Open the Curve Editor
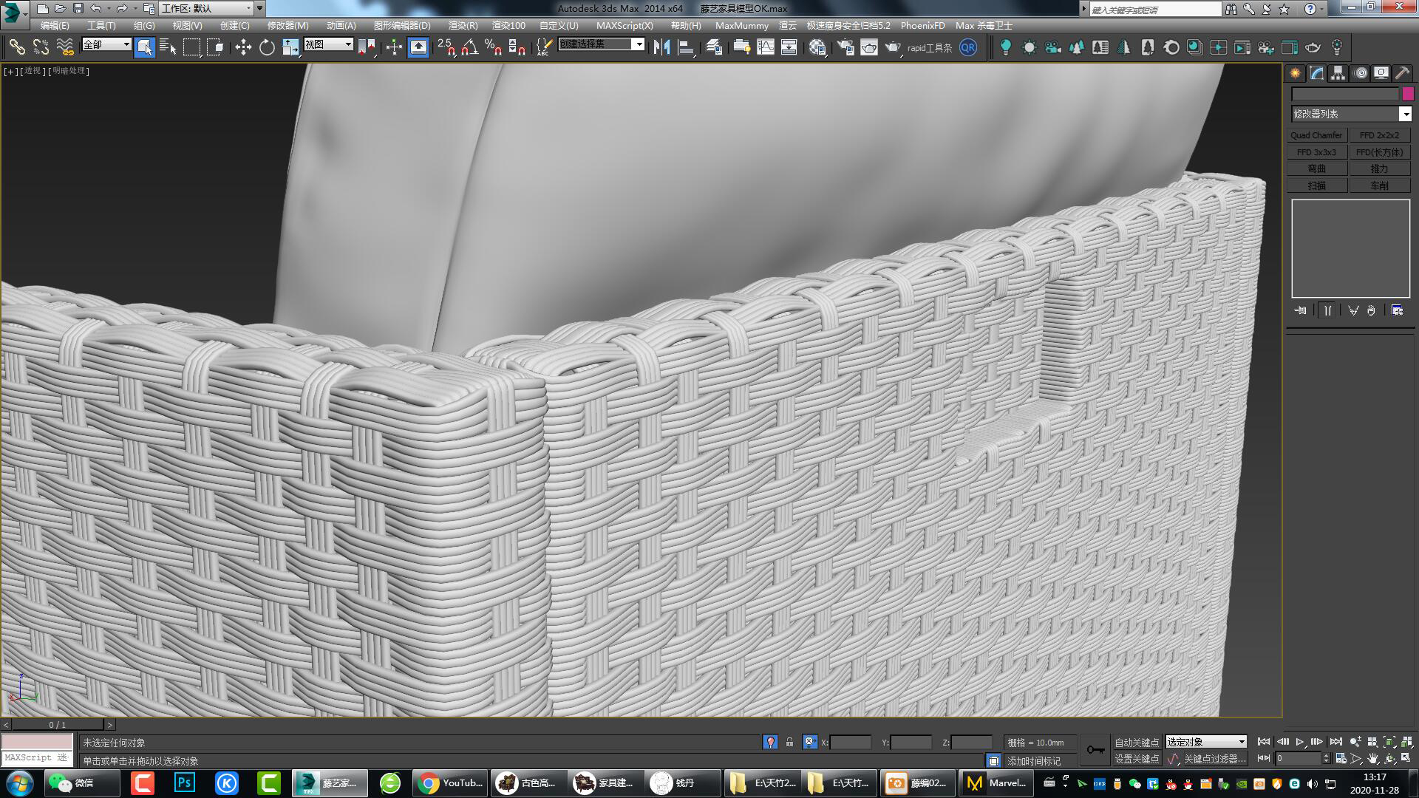Viewport: 1419px width, 798px height. coord(766,47)
